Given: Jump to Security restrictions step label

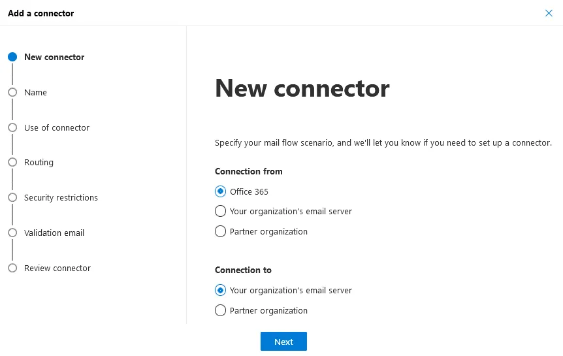Looking at the screenshot, I should (x=61, y=197).
